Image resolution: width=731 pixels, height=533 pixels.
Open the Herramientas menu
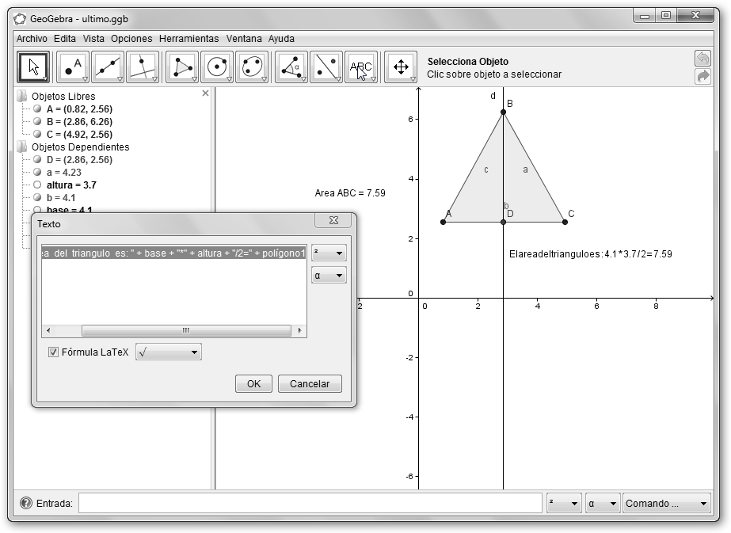tap(188, 38)
